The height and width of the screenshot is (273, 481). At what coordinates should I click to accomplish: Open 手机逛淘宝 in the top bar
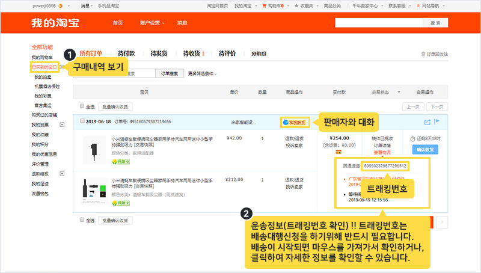109,6
